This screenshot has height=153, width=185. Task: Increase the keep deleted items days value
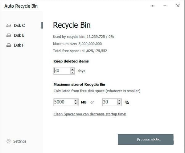pyautogui.click(x=72, y=69)
